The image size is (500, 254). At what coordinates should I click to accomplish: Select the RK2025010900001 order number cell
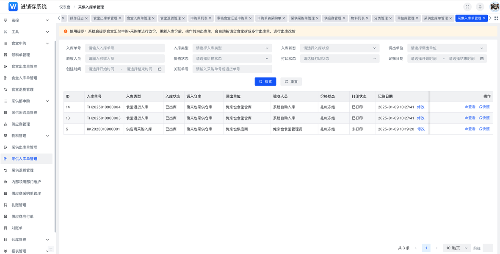103,129
